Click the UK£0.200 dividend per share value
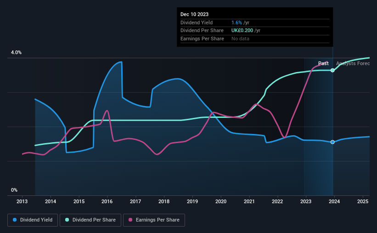The height and width of the screenshot is (233, 377). tap(242, 31)
